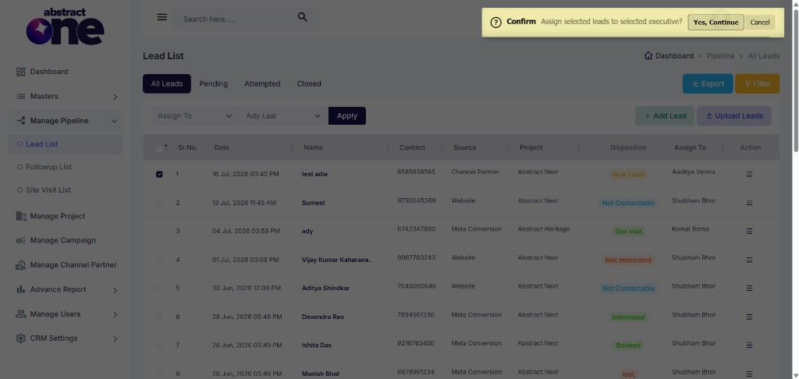Collapse the Manage Pipeline chevron

(114, 121)
